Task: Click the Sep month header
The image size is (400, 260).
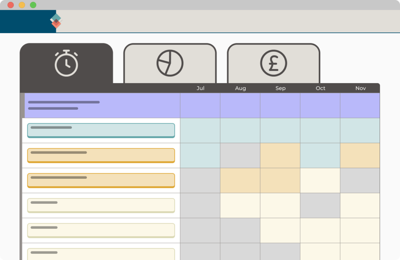Action: [x=280, y=88]
